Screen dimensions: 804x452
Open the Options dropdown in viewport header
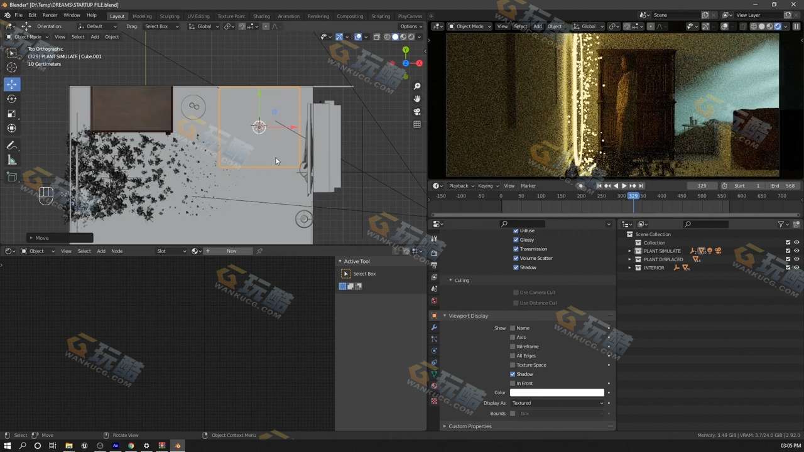click(x=411, y=26)
